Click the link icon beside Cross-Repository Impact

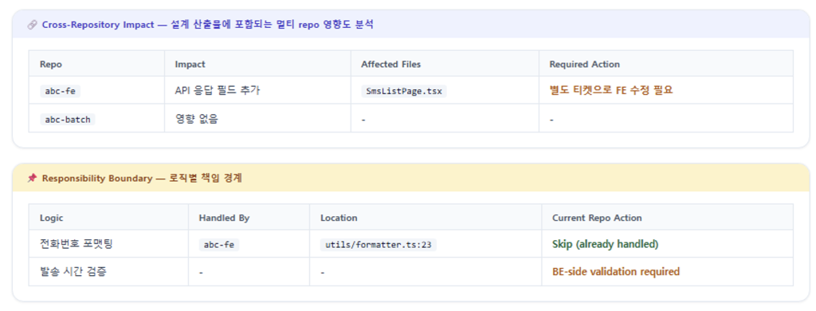(x=32, y=25)
